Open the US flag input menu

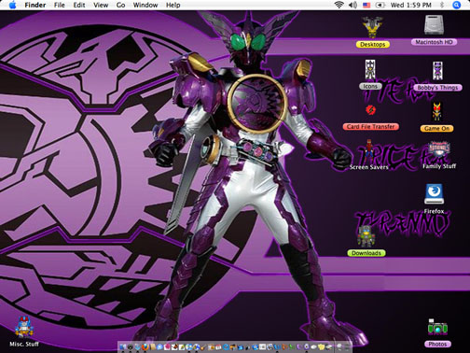tap(366, 5)
